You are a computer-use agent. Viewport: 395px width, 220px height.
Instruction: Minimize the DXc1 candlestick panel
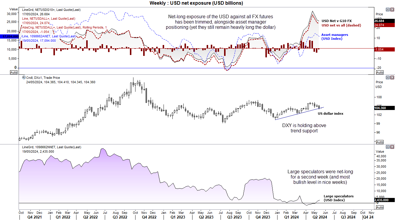[x=388, y=77]
